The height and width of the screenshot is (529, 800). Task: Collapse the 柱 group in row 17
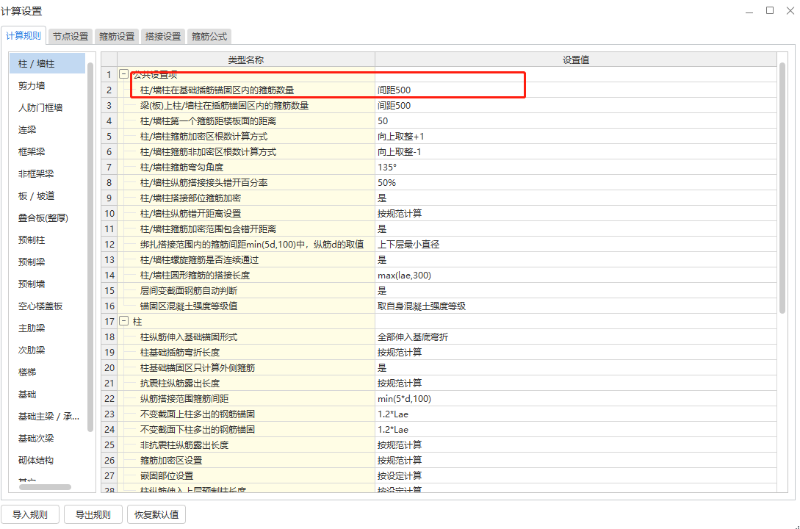tap(123, 321)
